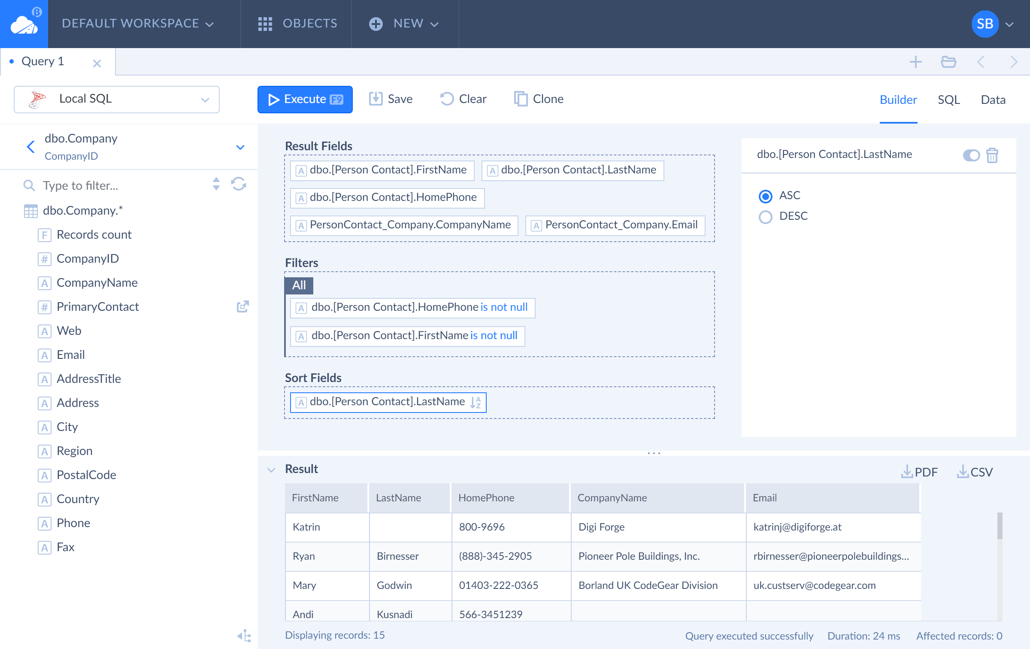Switch to the Data tab
1030x649 pixels.
[993, 100]
